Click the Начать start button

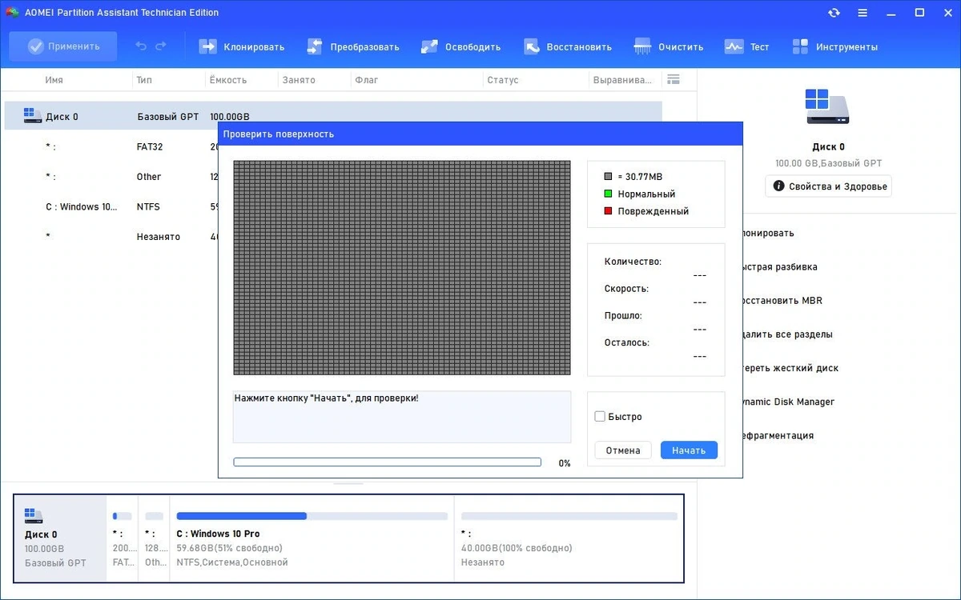689,450
